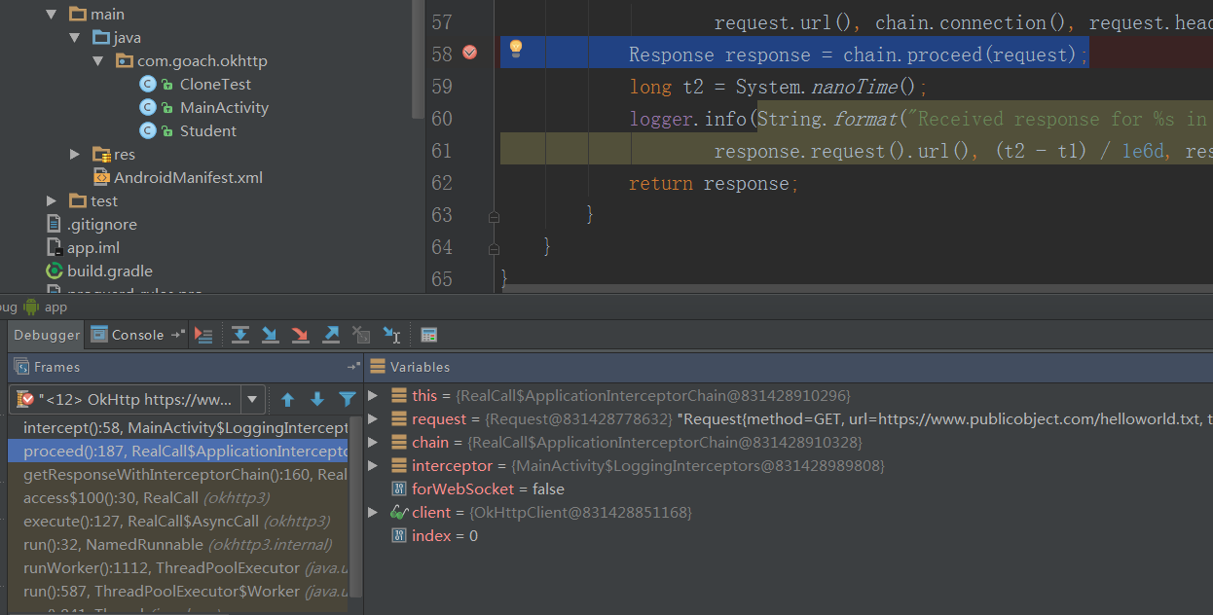Click the red Force Step Into icon
This screenshot has height=615, width=1213.
(x=300, y=335)
